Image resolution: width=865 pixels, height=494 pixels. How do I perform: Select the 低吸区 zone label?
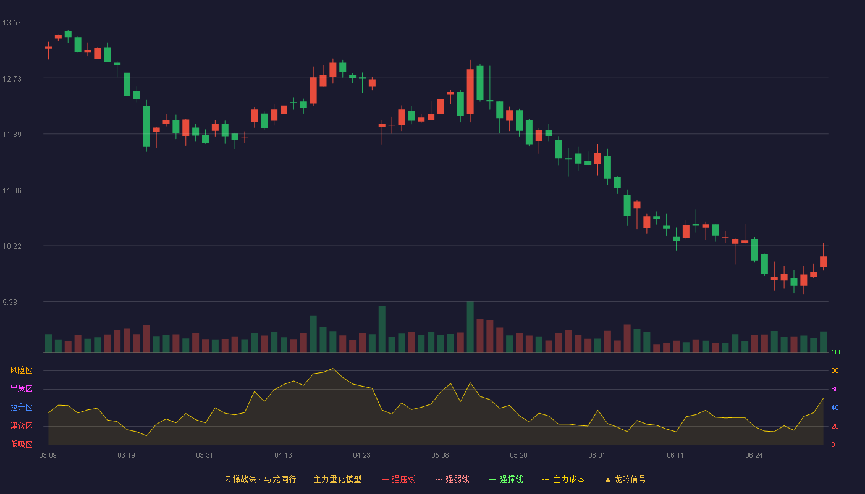pos(21,444)
